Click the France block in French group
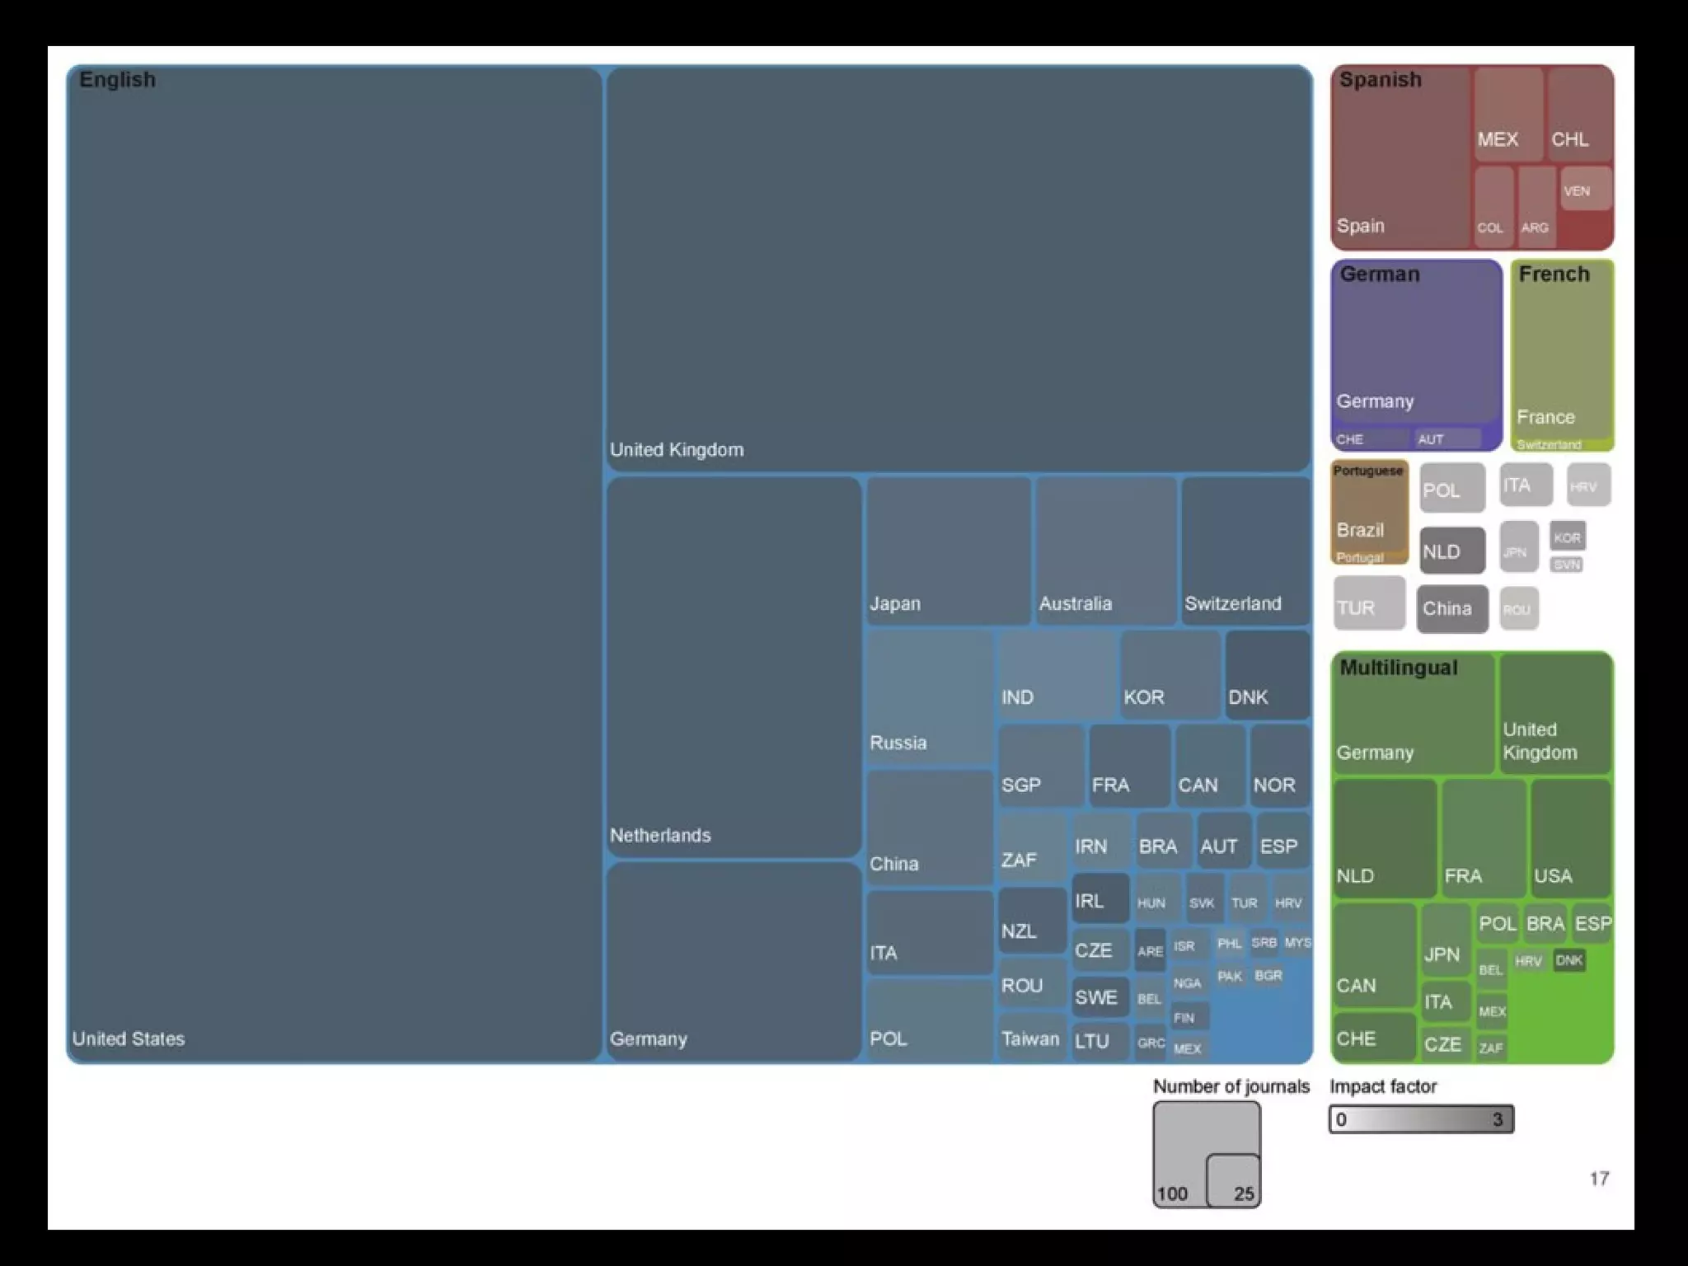 [x=1562, y=350]
